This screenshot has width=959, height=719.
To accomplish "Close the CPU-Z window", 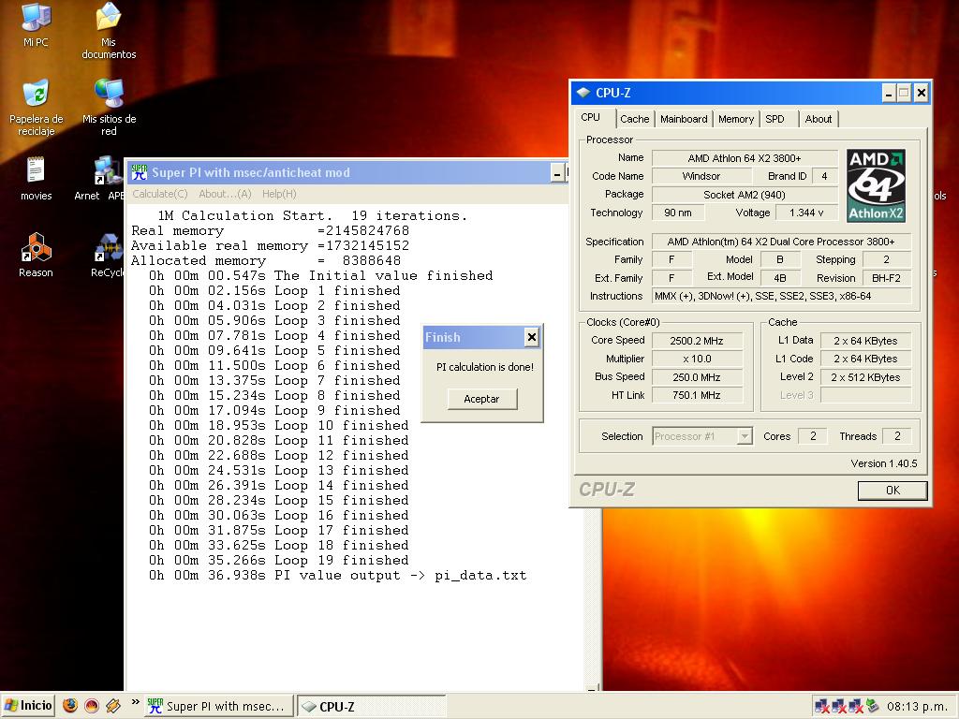I will pyautogui.click(x=922, y=93).
